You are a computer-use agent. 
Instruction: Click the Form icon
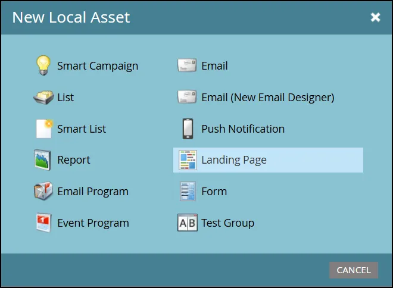pos(188,192)
